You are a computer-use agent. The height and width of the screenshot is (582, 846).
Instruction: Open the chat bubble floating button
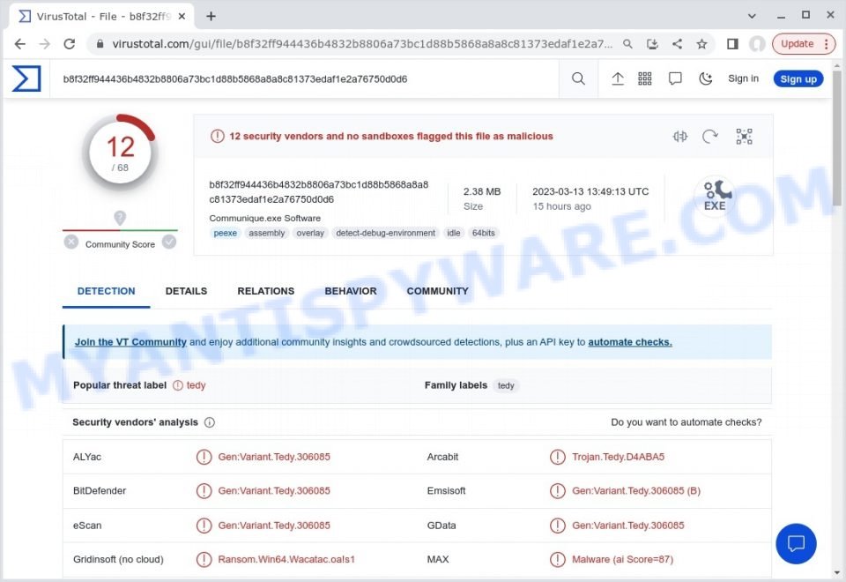coord(796,544)
